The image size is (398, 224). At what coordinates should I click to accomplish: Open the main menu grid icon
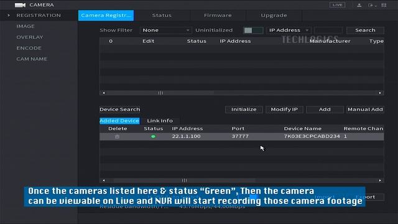click(384, 5)
